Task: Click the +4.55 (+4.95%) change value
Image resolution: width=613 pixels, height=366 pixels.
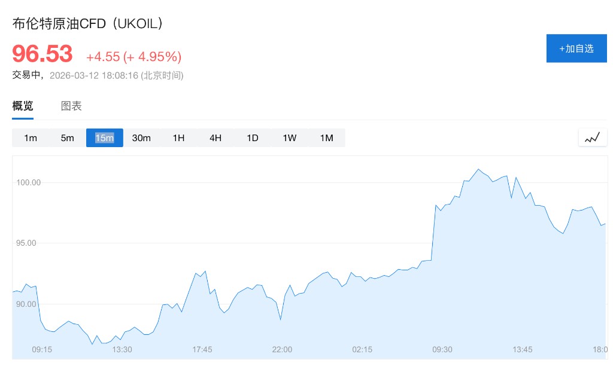Action: click(133, 57)
